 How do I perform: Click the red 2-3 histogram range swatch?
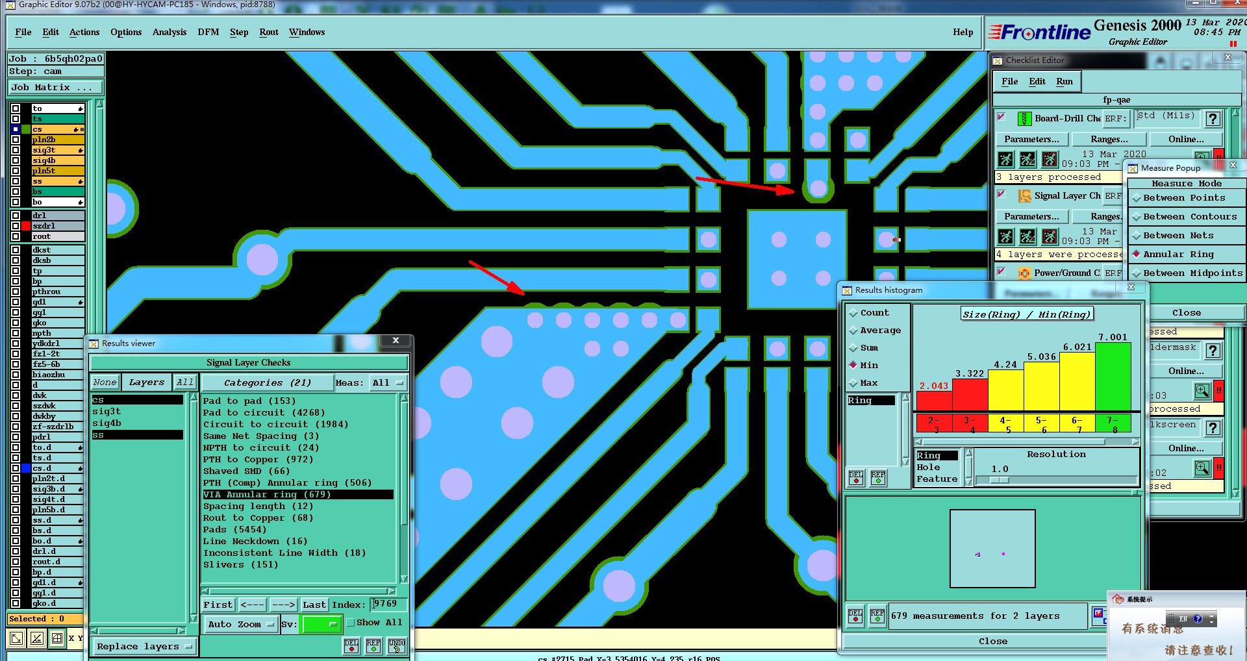click(933, 425)
